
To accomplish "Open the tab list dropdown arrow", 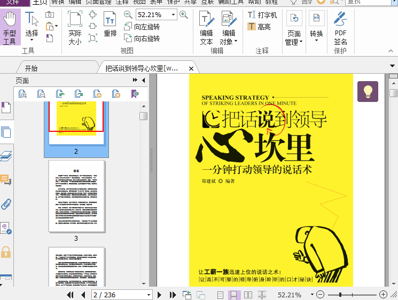I will [393, 66].
